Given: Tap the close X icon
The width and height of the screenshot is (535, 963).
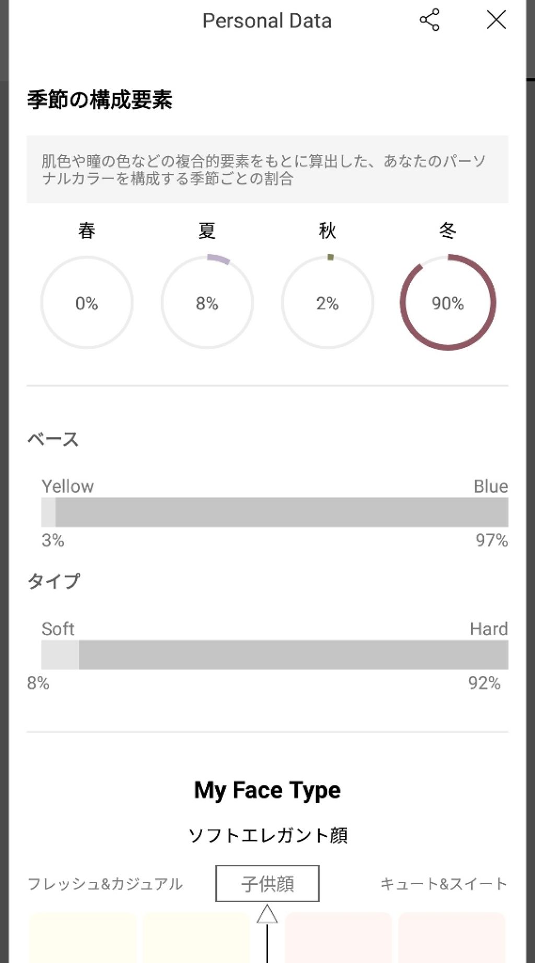Looking at the screenshot, I should (x=496, y=20).
